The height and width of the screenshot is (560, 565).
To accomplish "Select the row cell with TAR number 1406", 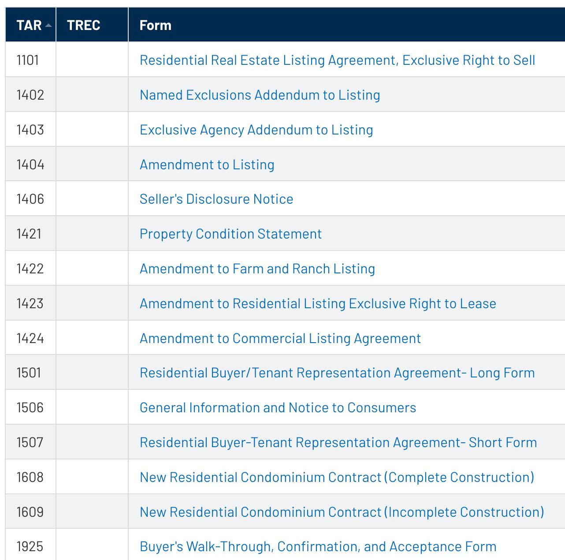I will (30, 199).
